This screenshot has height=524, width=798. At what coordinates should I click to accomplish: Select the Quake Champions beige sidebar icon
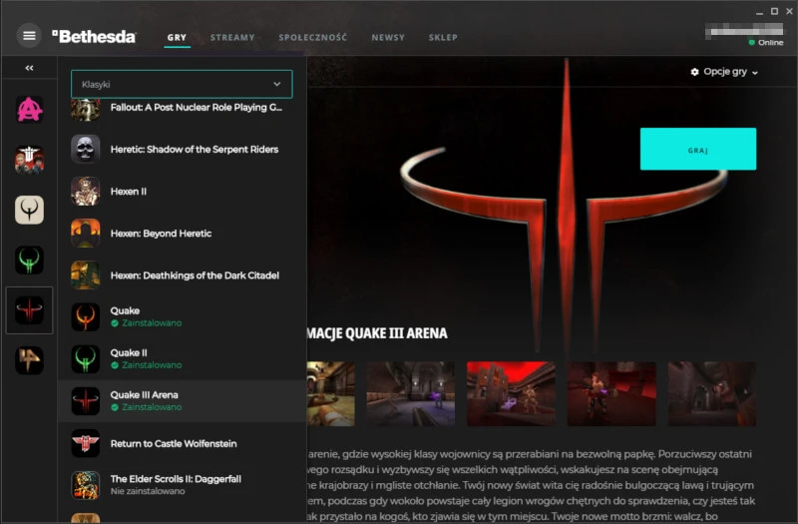click(x=30, y=210)
